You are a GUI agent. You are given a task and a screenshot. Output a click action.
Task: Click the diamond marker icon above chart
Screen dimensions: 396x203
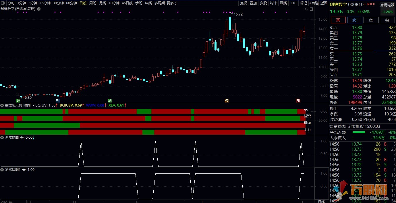pyautogui.click(x=306, y=9)
